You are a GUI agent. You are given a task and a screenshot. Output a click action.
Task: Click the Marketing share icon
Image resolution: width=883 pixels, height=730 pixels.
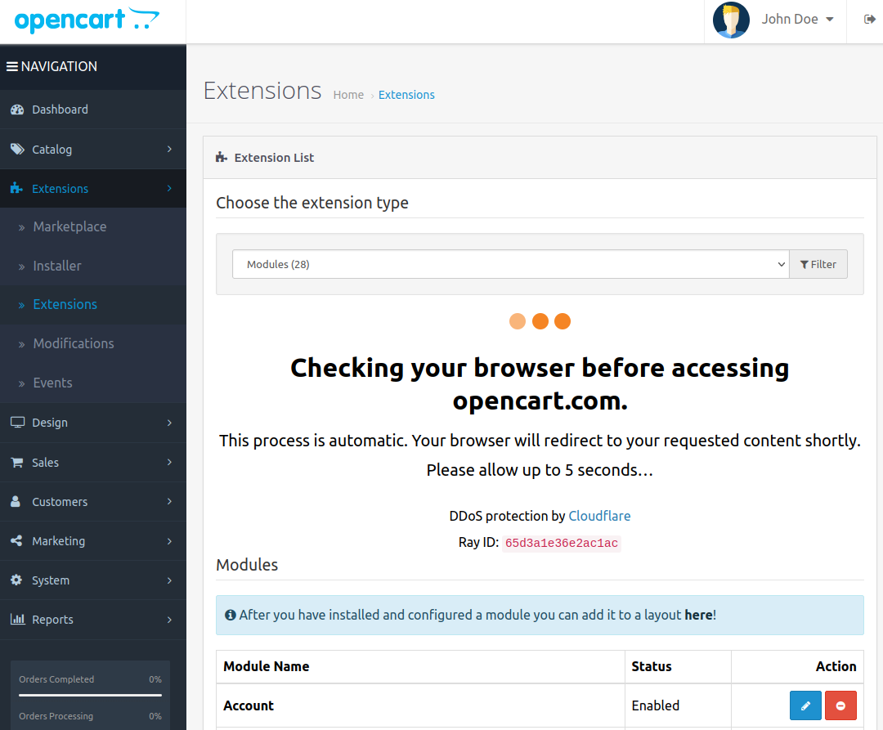16,540
